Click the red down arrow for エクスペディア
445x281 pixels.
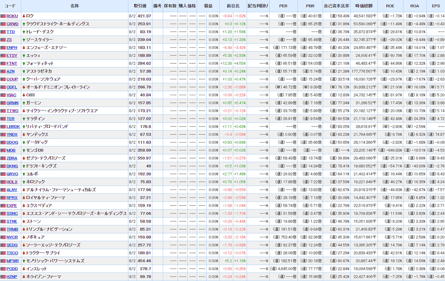[x=24, y=205]
